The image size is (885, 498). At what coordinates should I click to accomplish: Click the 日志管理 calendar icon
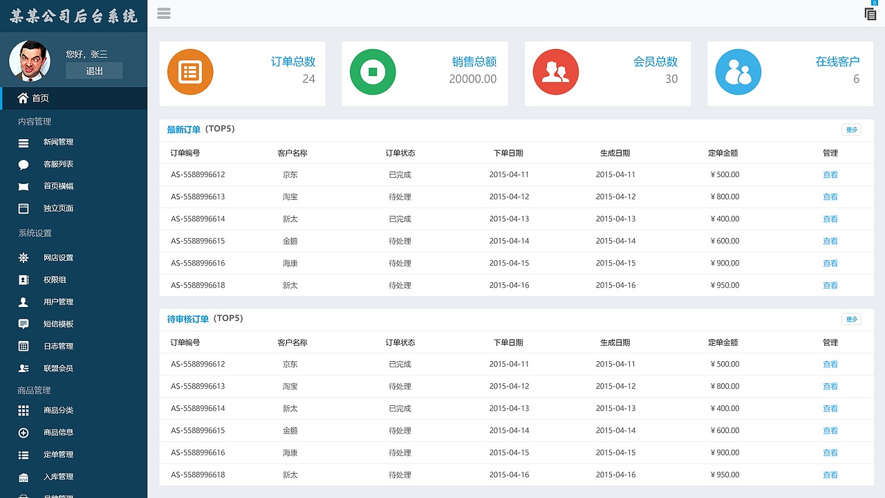point(23,346)
